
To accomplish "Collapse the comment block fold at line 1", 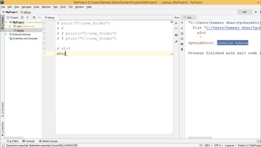I will (55, 23).
